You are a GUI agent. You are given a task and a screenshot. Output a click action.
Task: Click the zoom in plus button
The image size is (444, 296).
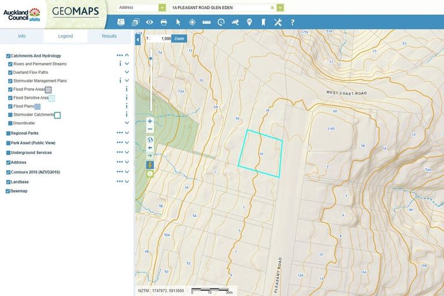[150, 121]
